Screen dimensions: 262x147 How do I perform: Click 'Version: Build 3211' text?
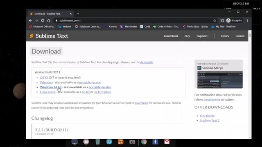pos(47,72)
